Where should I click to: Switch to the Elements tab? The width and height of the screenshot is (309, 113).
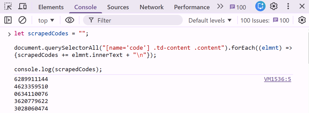click(x=51, y=7)
